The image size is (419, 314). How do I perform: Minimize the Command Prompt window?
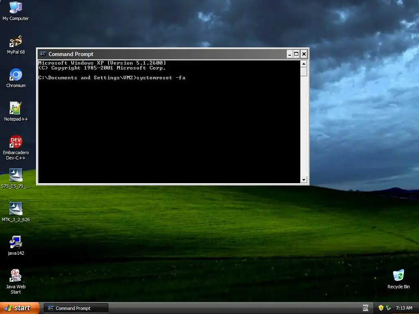click(x=290, y=54)
